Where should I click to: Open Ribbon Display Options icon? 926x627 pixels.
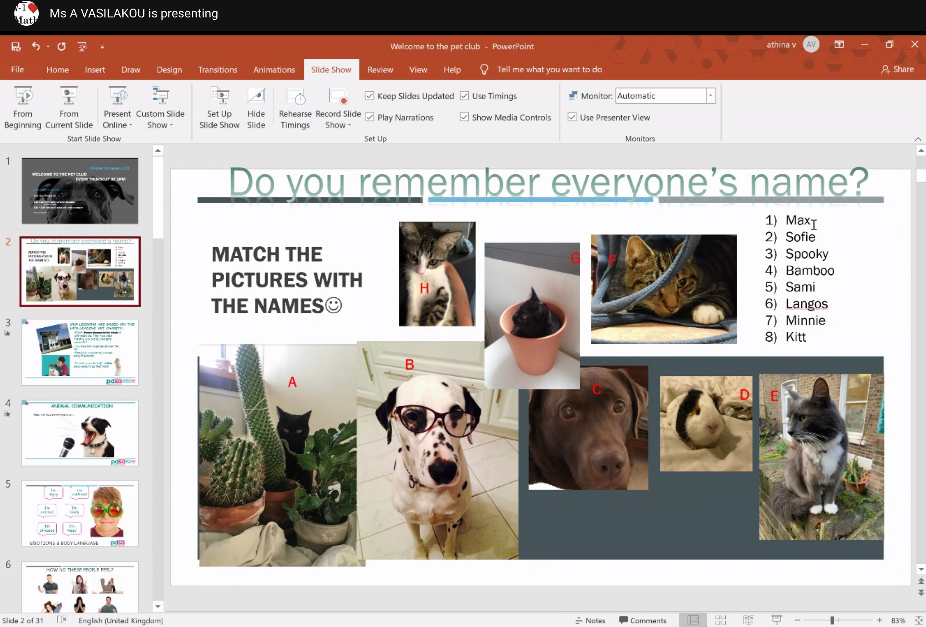(839, 45)
